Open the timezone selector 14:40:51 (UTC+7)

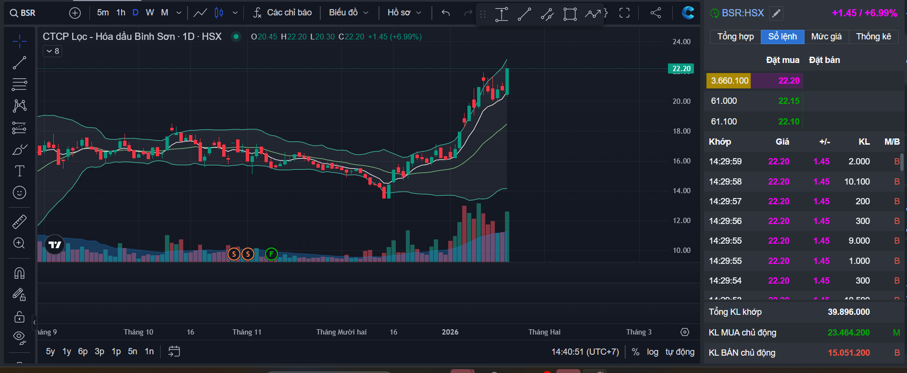(x=585, y=352)
